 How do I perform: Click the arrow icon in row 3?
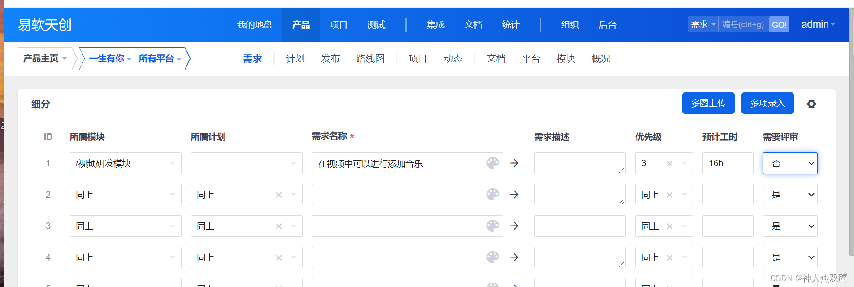(x=514, y=226)
